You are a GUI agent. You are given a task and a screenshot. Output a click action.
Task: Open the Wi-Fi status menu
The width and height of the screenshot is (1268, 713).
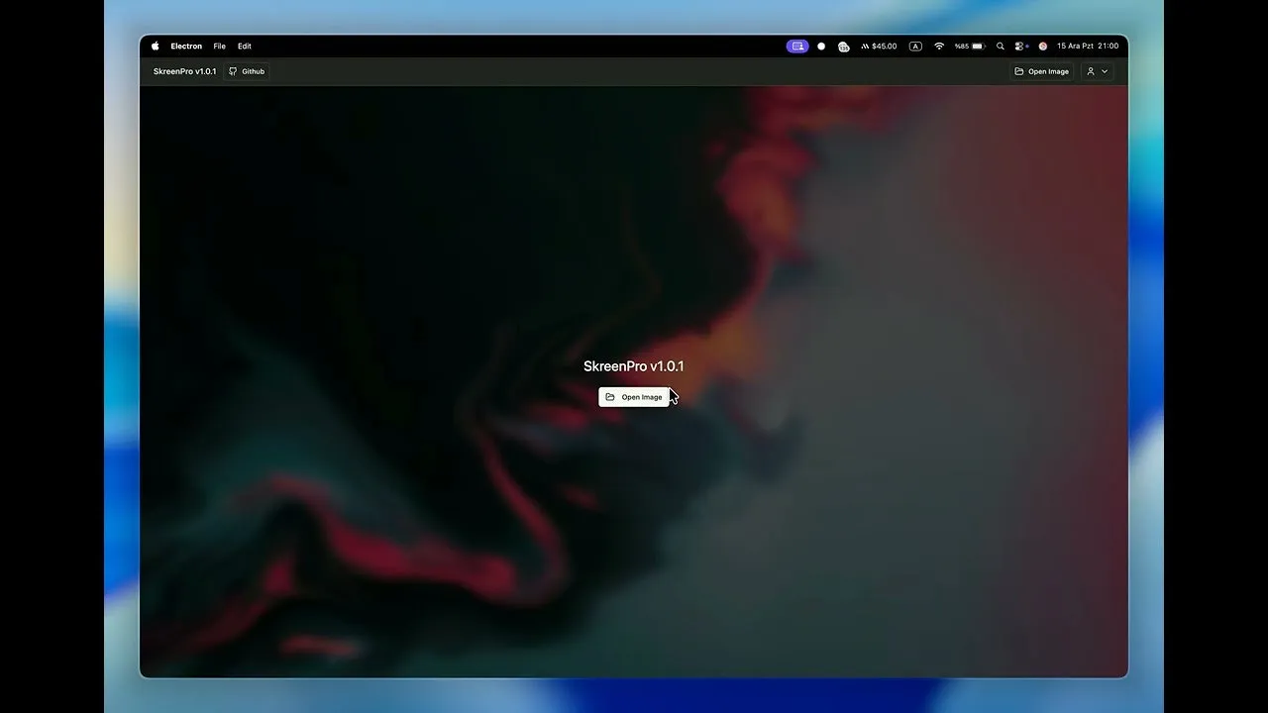click(939, 47)
